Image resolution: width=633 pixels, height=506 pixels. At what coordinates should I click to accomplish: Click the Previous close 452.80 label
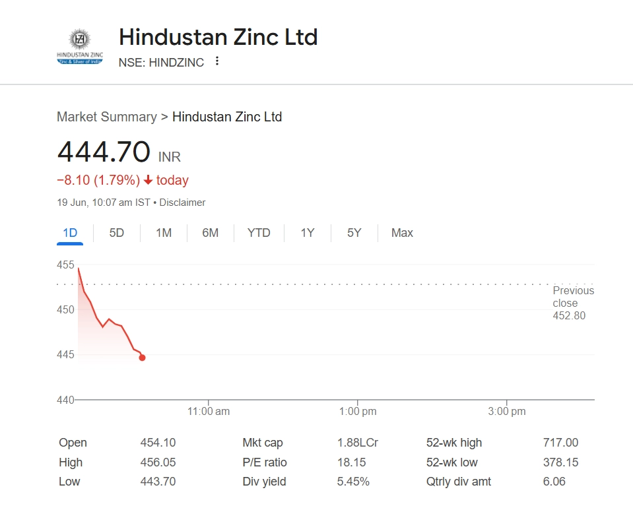tap(573, 303)
